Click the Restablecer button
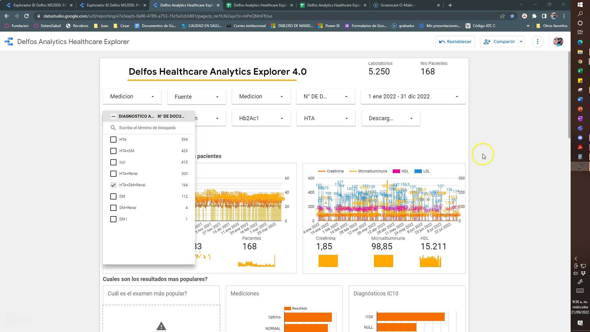Screen dimensions: 590x332 click(x=455, y=41)
